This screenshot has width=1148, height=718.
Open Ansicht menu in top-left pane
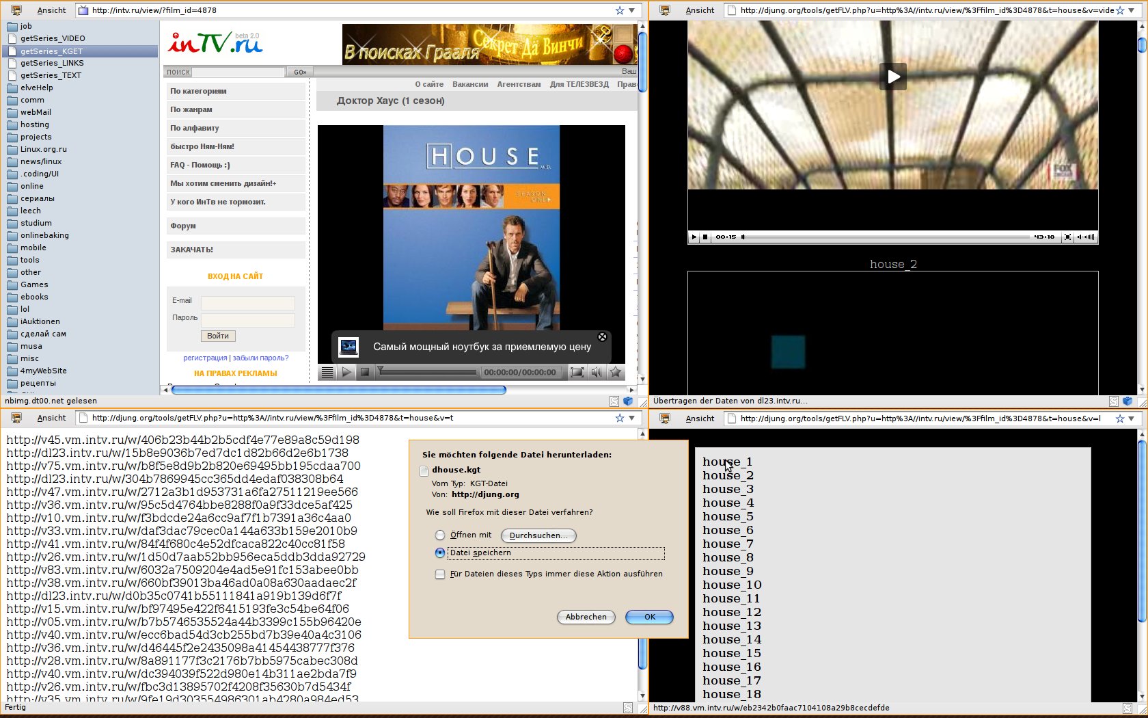(x=51, y=10)
